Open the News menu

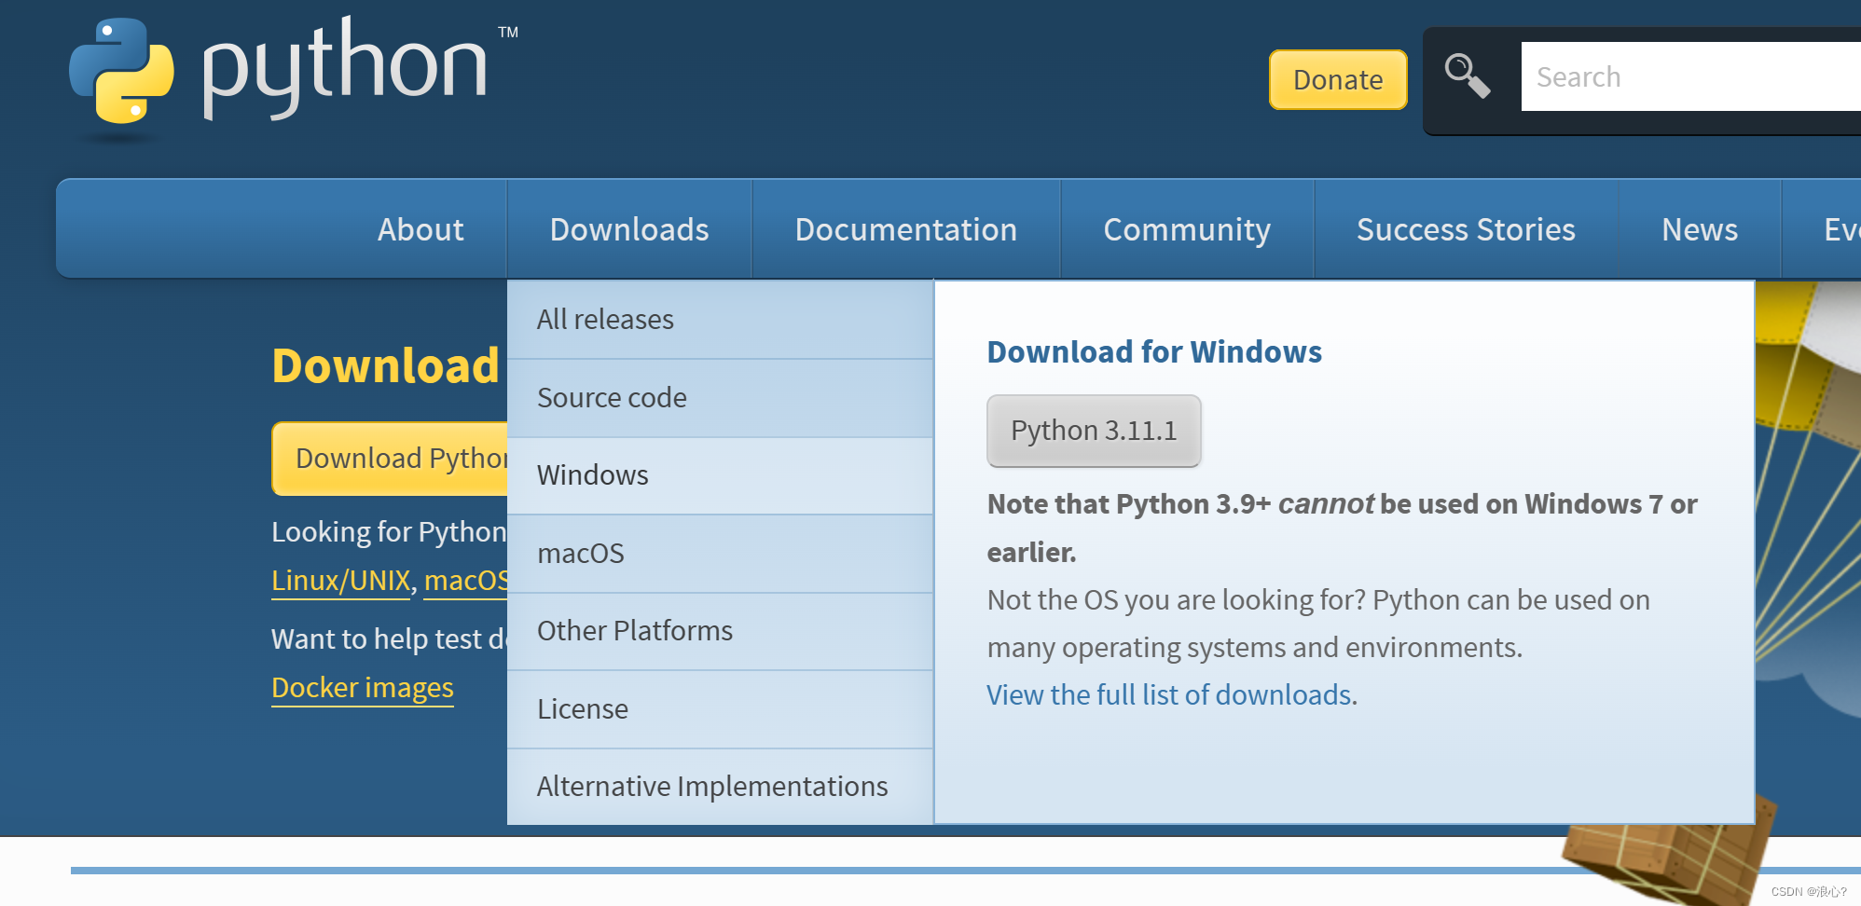pyautogui.click(x=1700, y=229)
